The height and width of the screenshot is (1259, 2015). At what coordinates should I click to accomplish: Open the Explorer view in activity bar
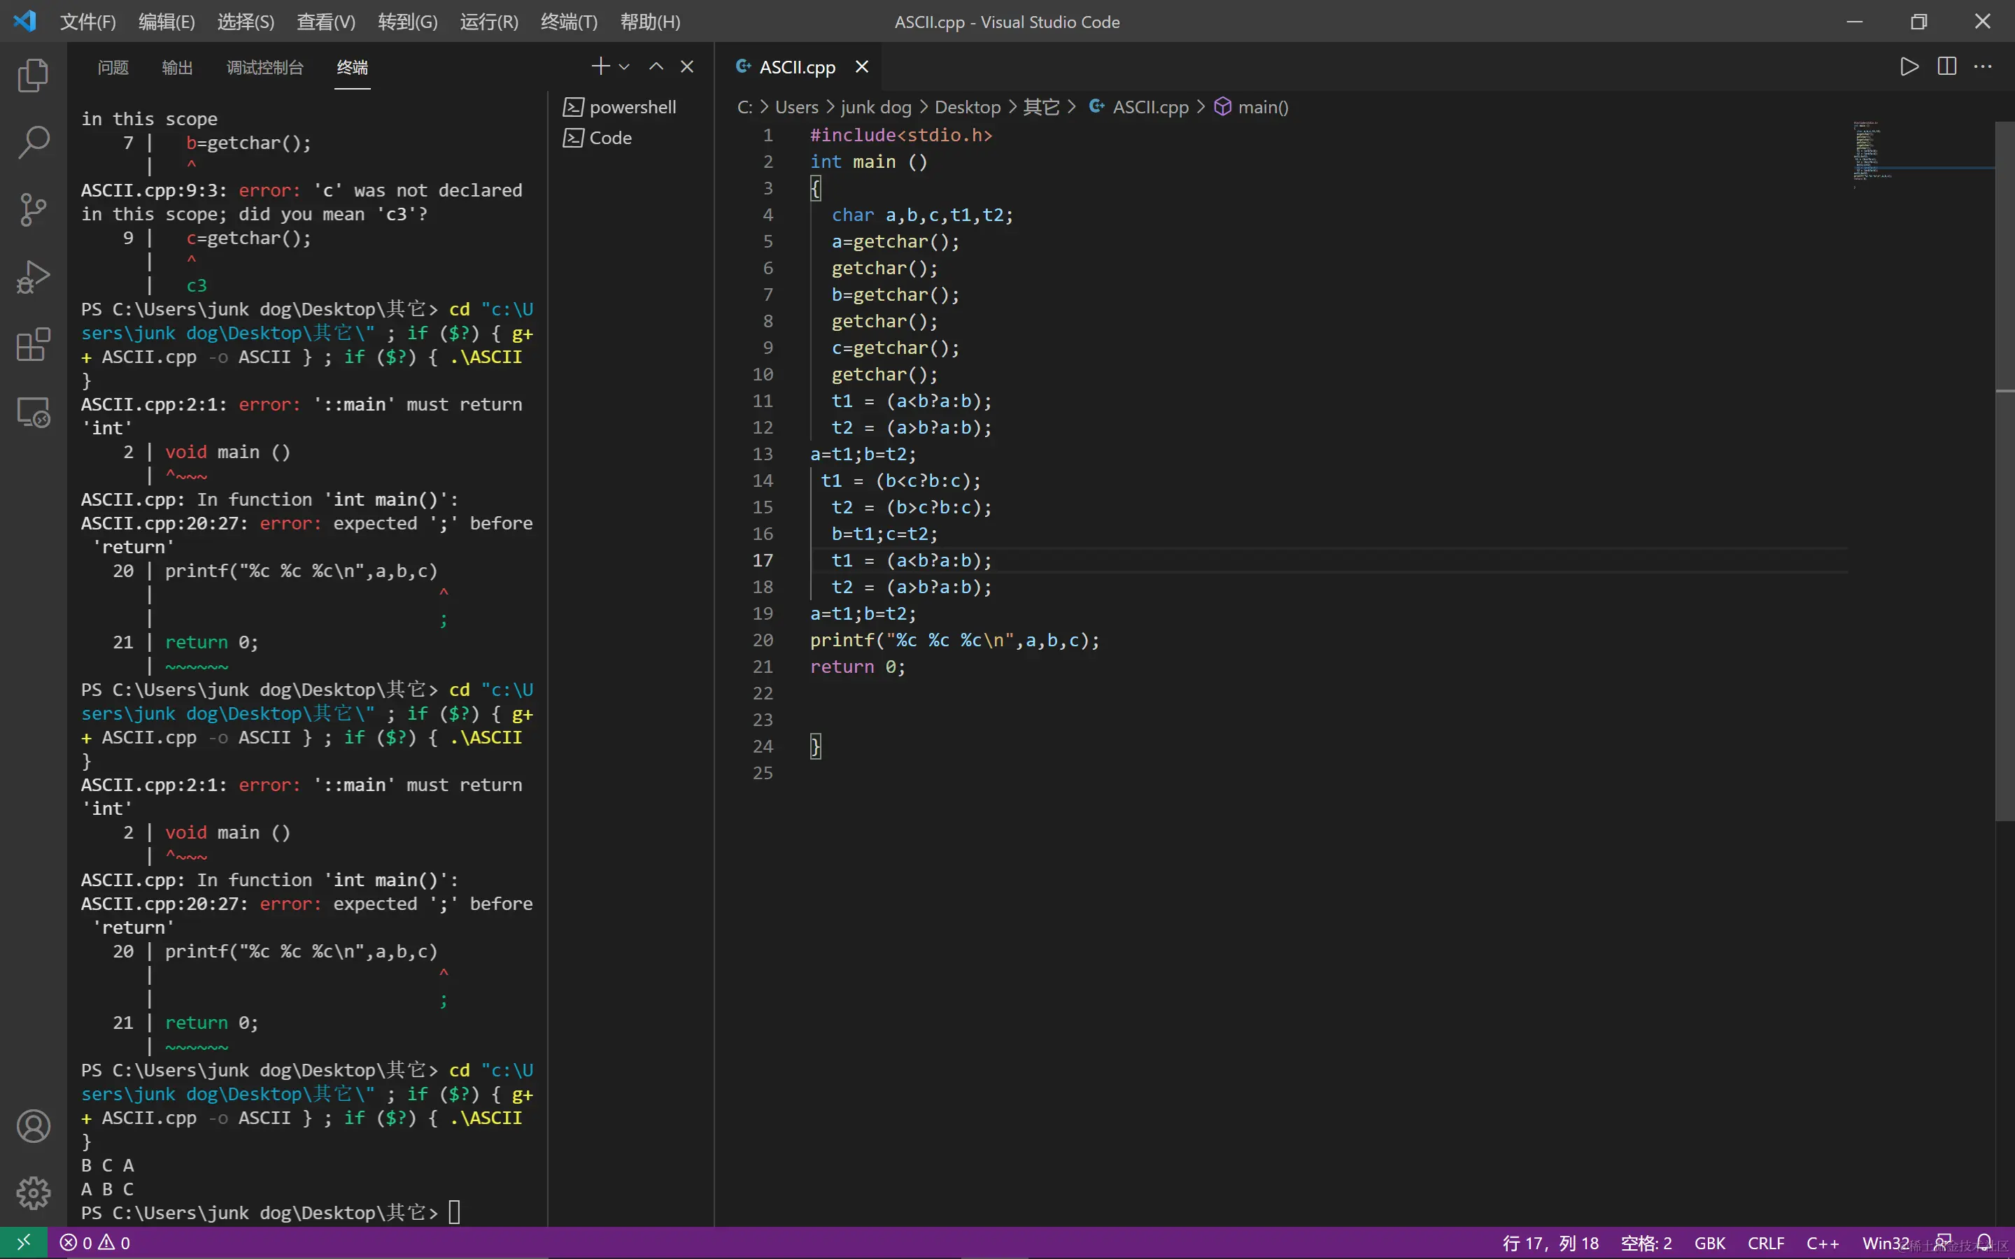coord(34,75)
